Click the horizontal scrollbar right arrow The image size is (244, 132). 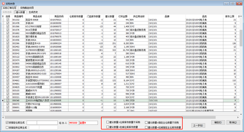pyautogui.click(x=238, y=117)
